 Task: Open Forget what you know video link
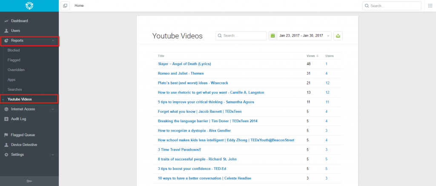click(x=200, y=112)
